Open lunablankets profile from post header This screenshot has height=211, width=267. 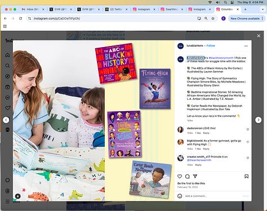point(195,45)
